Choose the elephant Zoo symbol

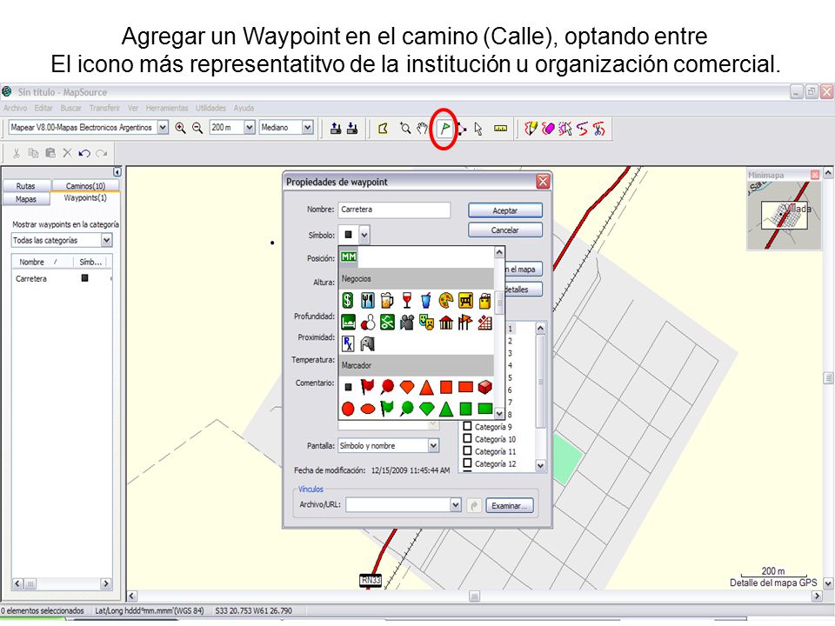[367, 343]
